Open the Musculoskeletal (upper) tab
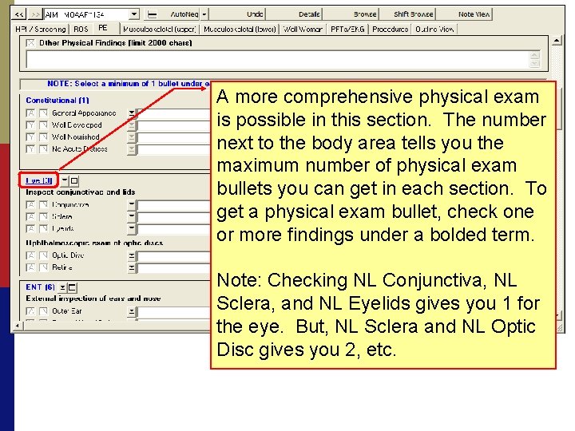 pos(160,29)
